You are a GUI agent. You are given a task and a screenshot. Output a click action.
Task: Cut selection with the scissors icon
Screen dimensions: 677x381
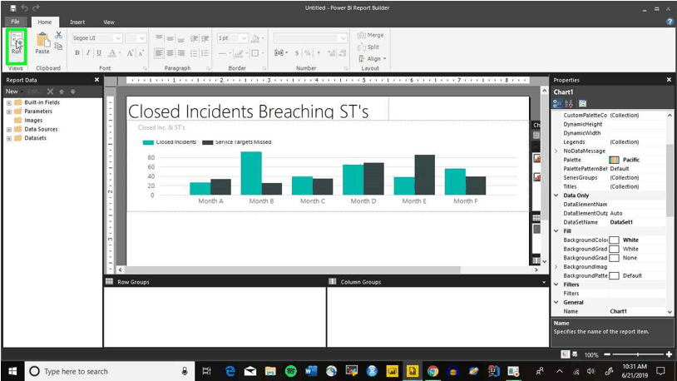(x=59, y=35)
